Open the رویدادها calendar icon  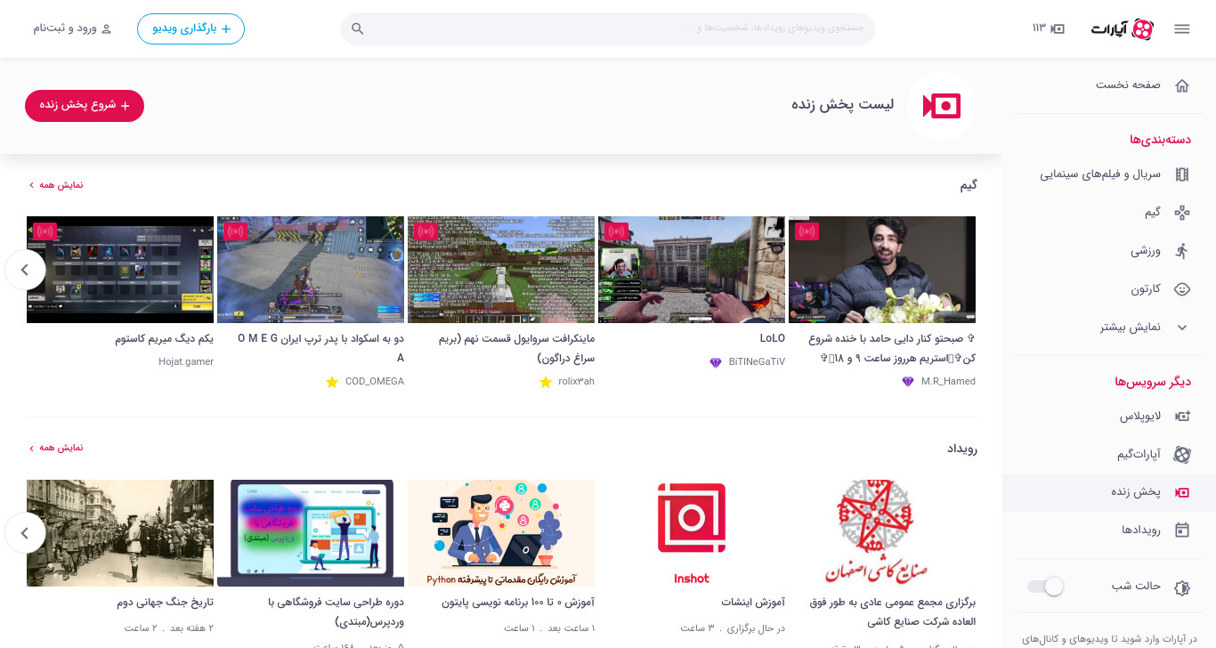(1182, 530)
